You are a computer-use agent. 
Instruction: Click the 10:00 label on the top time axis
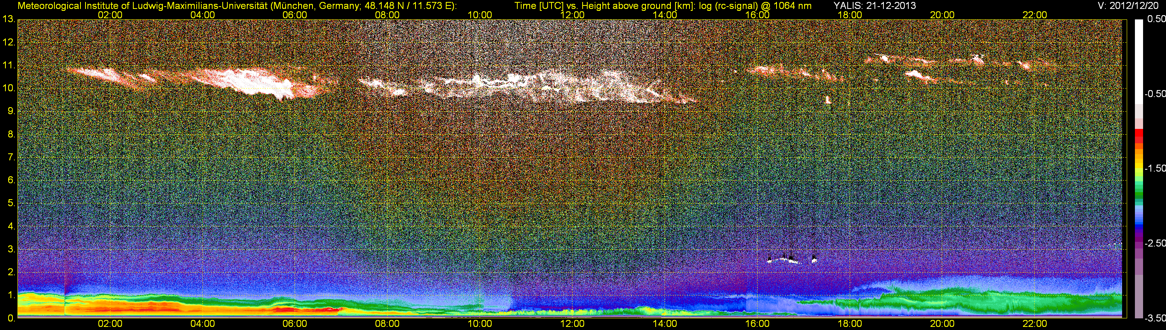click(x=480, y=15)
